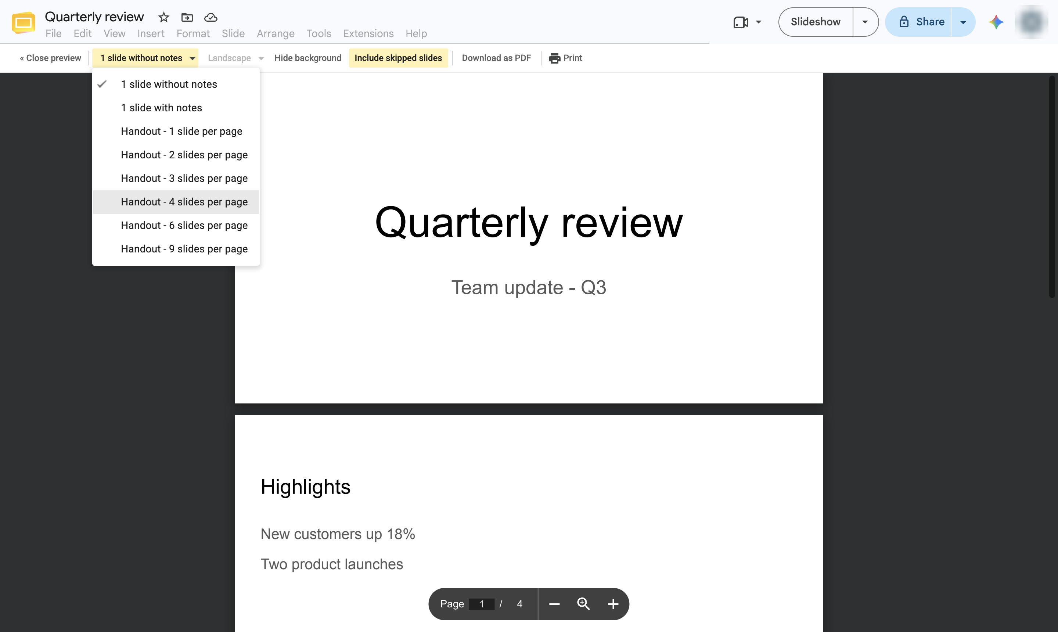This screenshot has height=632, width=1058.
Task: Choose Handout - 6 slides per page
Action: click(x=176, y=225)
